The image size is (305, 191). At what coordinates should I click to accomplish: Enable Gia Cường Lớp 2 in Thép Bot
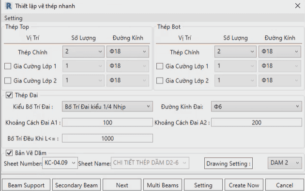tap(160, 81)
